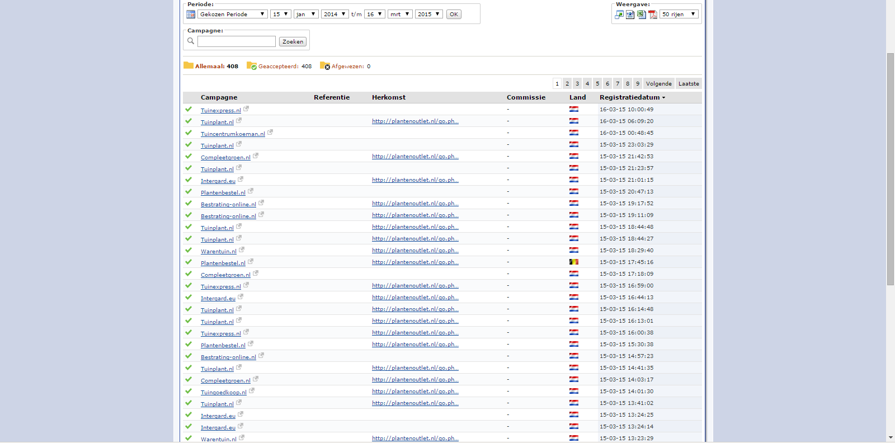The width and height of the screenshot is (895, 443).
Task: Click green checkmark on row 15-03-15 16:59:00
Action: [x=189, y=285]
